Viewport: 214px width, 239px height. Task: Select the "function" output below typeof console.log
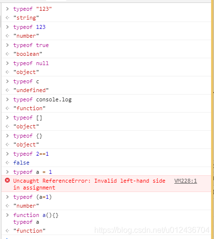(29, 108)
